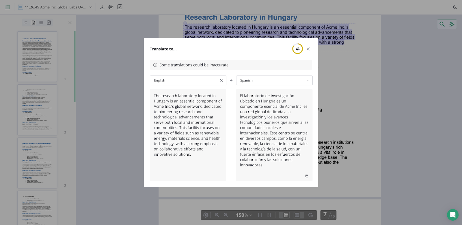Click the fit to width icon
Screen dimensions: 462x225
[260, 215]
